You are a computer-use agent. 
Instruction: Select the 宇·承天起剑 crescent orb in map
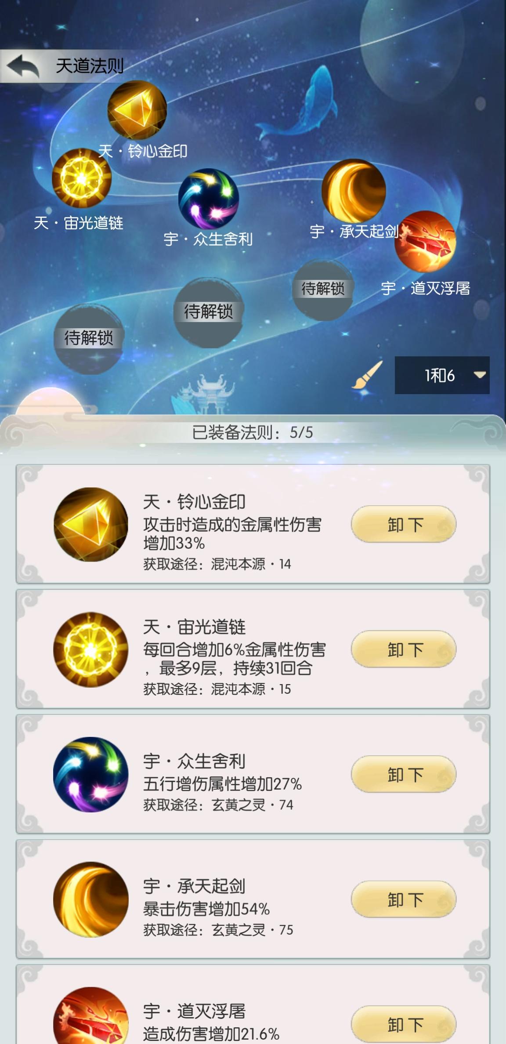[x=354, y=191]
